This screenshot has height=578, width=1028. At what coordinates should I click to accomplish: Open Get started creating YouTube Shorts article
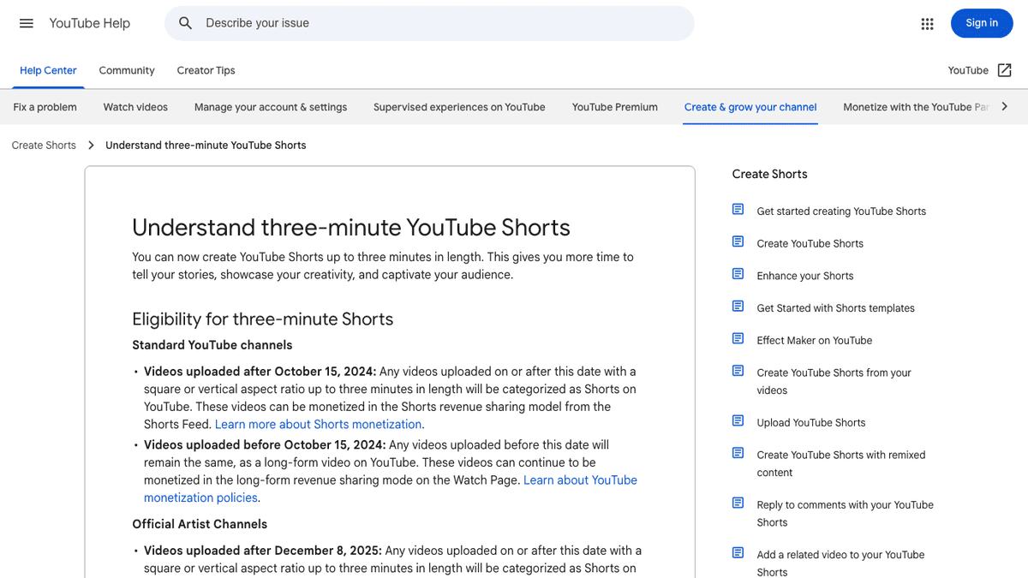pos(841,212)
